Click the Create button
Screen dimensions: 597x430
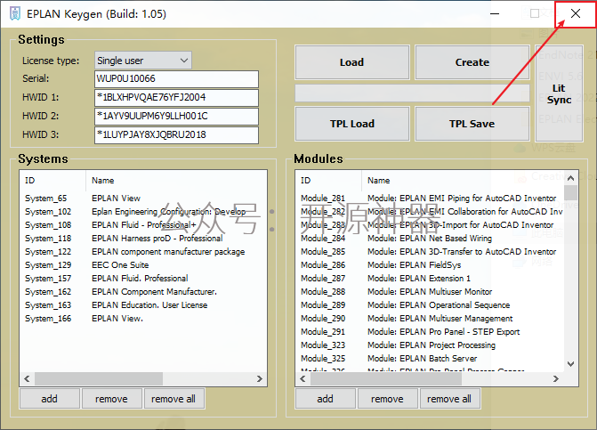tap(472, 62)
